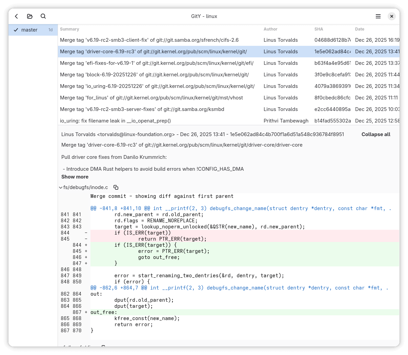The width and height of the screenshot is (408, 355).
Task: Select the checked master branch
Action: (29, 30)
